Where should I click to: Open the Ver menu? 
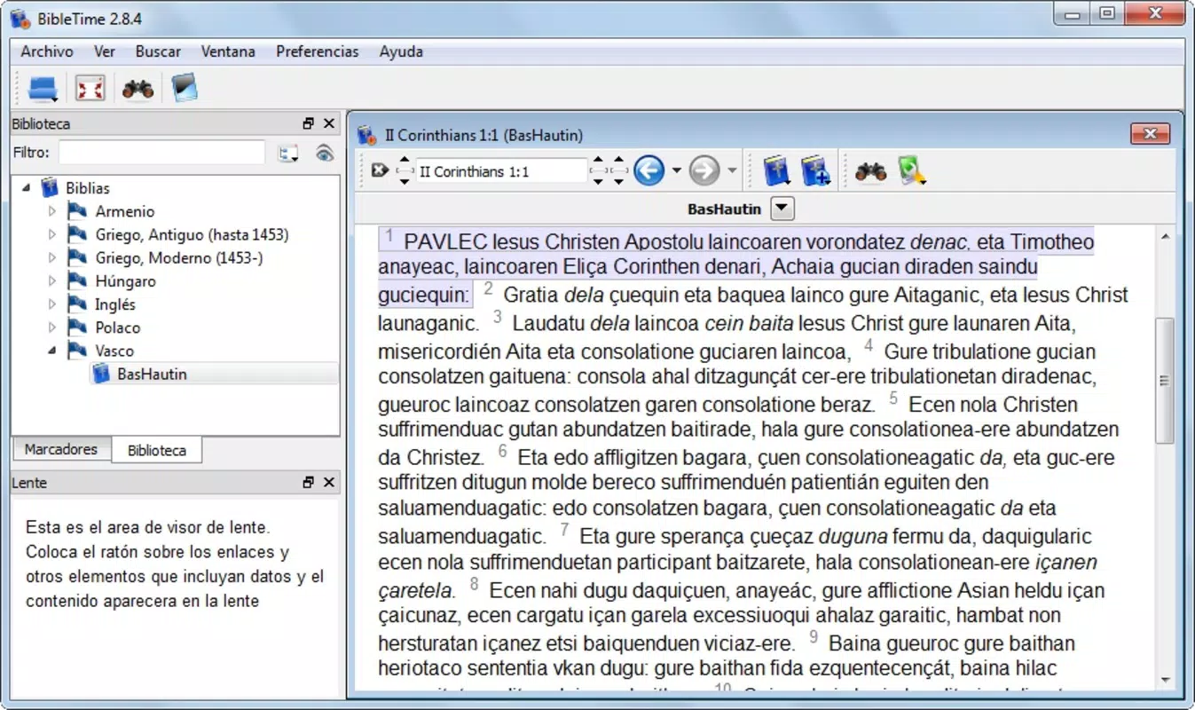point(105,51)
